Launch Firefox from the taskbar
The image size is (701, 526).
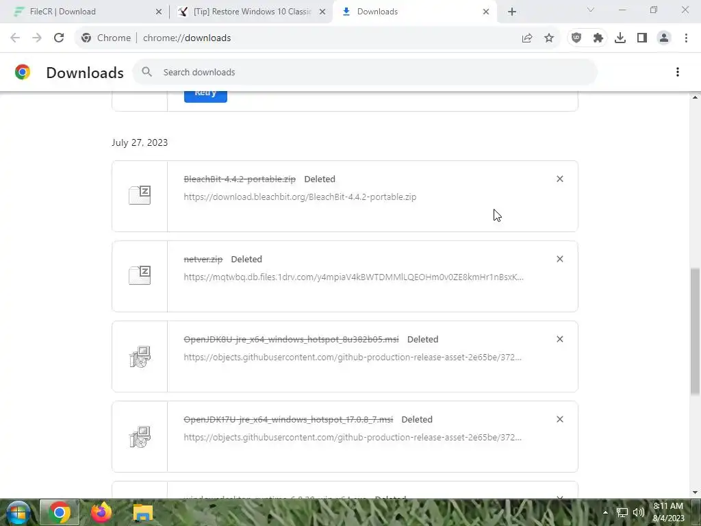101,512
